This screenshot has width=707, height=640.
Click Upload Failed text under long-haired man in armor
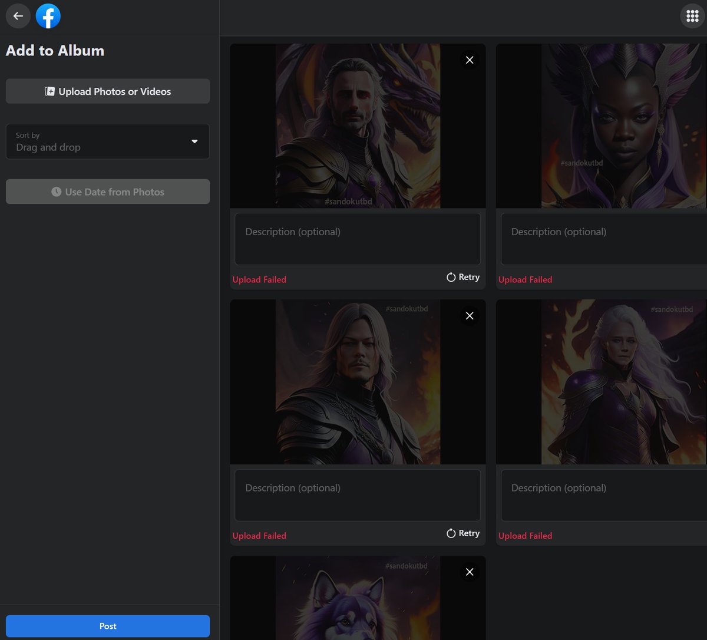259,536
